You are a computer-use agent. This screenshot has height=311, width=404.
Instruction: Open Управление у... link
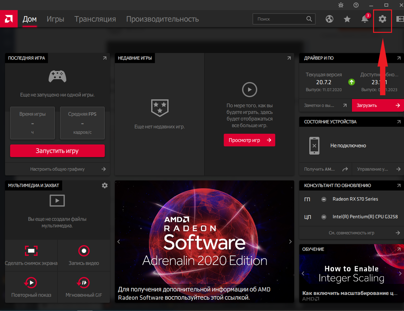378,169
